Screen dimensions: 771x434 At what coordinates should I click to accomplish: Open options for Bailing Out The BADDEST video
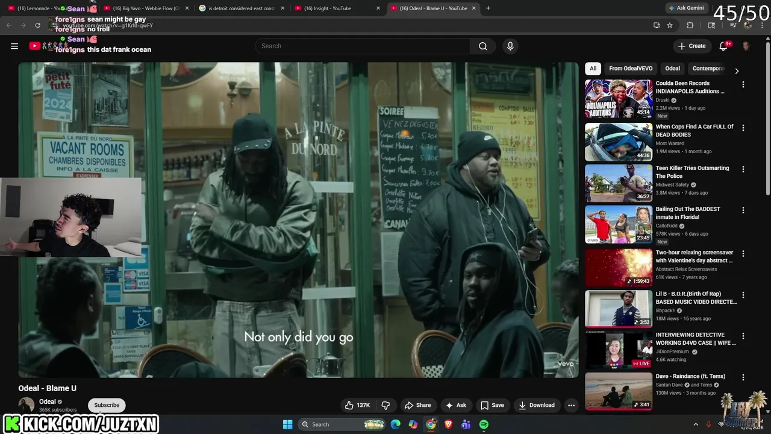(743, 210)
